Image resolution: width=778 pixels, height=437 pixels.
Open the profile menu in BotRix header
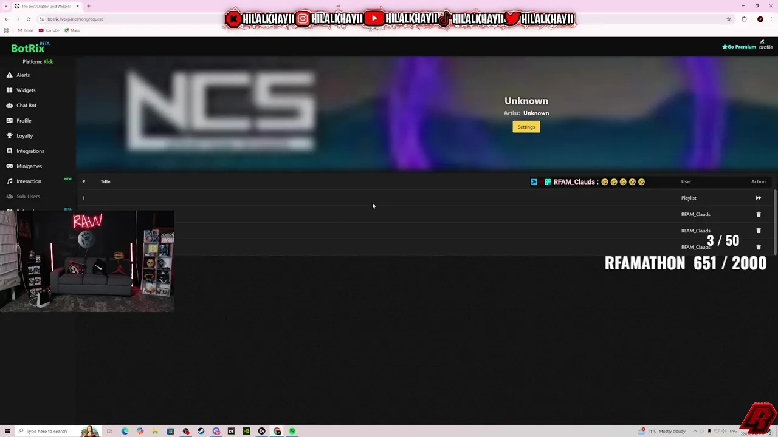click(766, 45)
